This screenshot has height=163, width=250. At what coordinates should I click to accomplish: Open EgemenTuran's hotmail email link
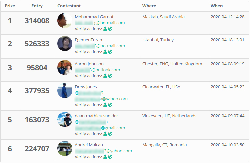tap(100, 46)
